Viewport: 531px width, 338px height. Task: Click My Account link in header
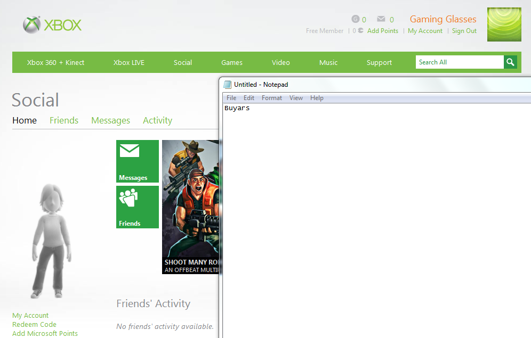(425, 31)
